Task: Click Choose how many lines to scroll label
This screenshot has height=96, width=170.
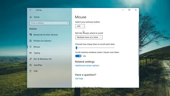Action: pyautogui.click(x=95, y=44)
